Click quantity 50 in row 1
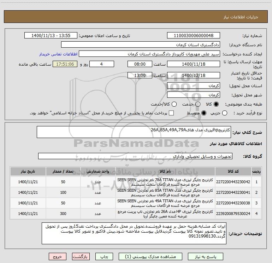Image resolution: width=272 pixels, height=263 pixels. [63, 182]
